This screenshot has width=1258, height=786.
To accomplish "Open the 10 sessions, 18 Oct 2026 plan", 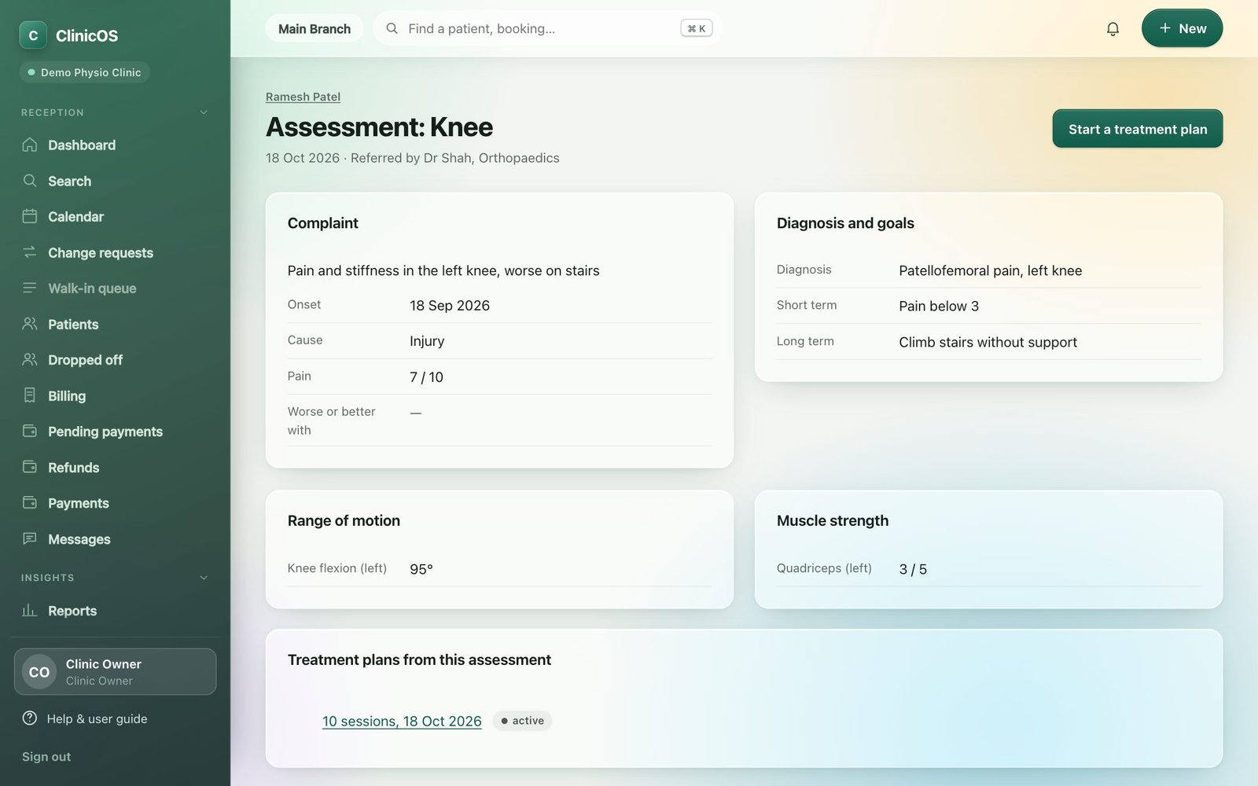I will pyautogui.click(x=402, y=721).
